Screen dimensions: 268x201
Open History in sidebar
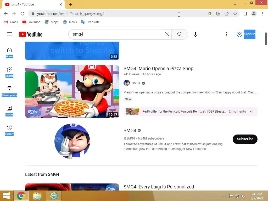coord(9,130)
